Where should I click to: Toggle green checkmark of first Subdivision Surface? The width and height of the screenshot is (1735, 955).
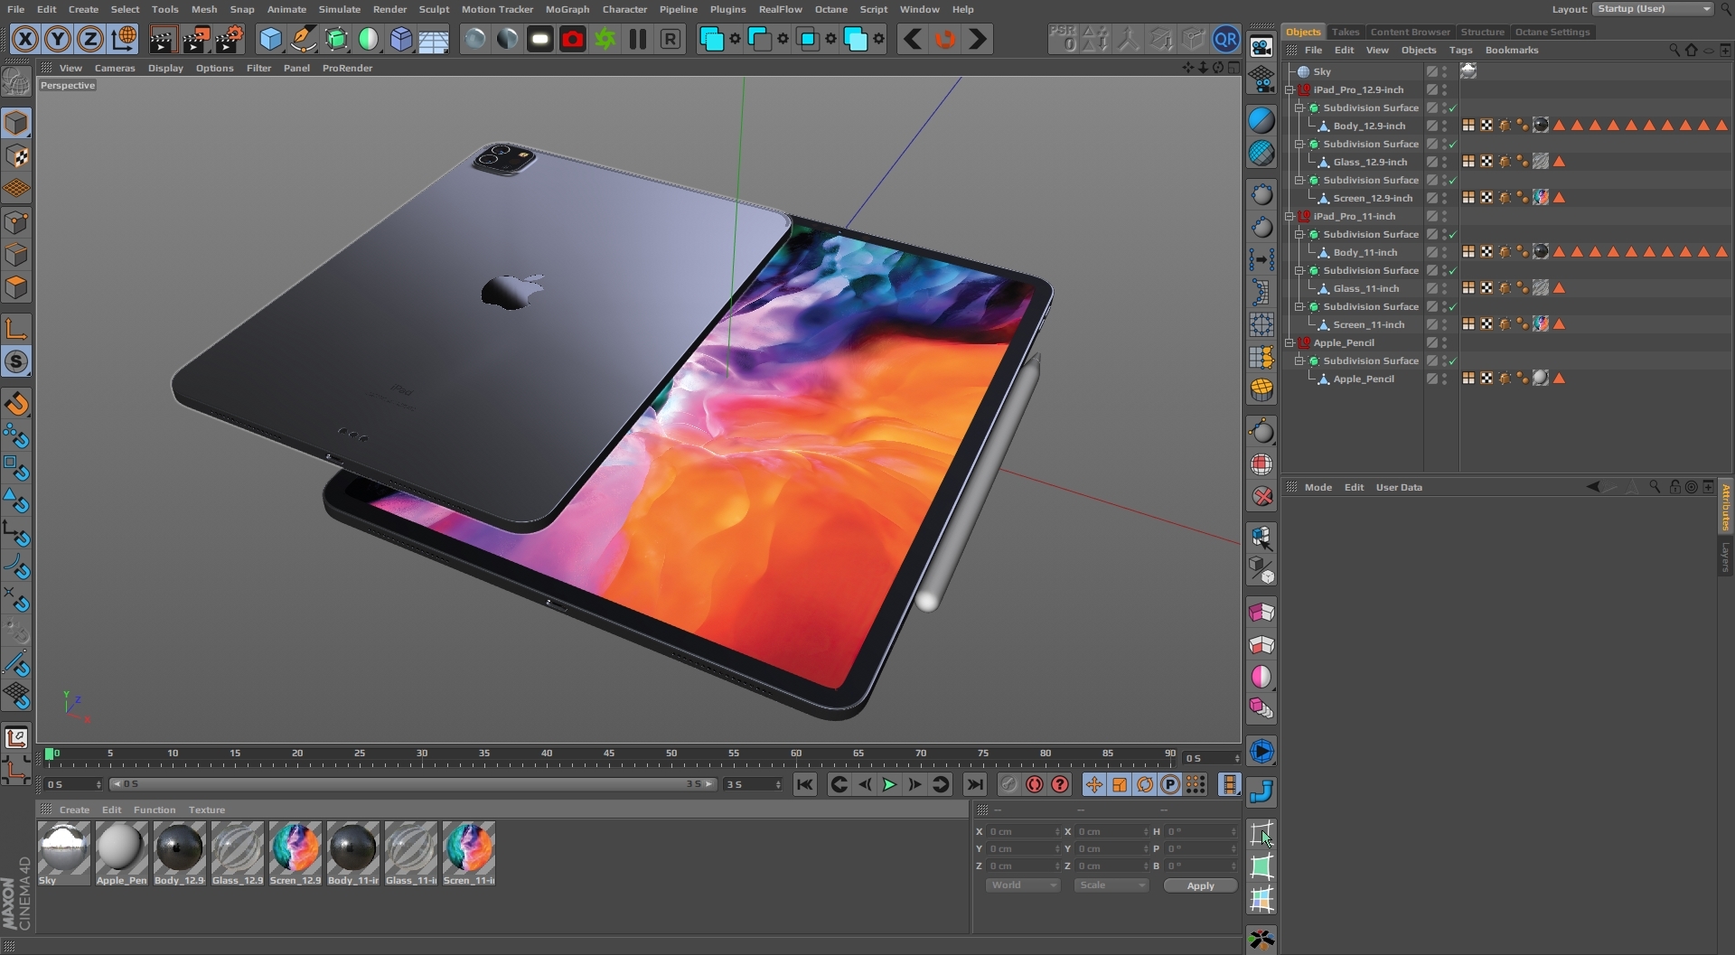pos(1453,108)
